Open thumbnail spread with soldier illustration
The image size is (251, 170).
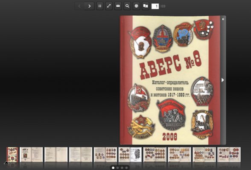pyautogui.click(x=130, y=155)
